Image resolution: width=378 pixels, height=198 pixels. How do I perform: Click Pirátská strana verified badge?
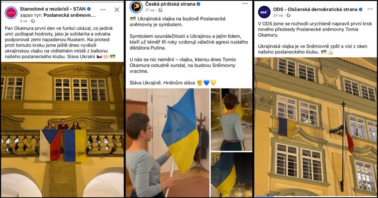tap(198, 4)
